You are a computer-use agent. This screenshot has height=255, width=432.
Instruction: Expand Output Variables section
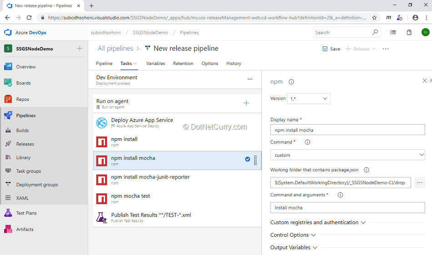click(294, 247)
